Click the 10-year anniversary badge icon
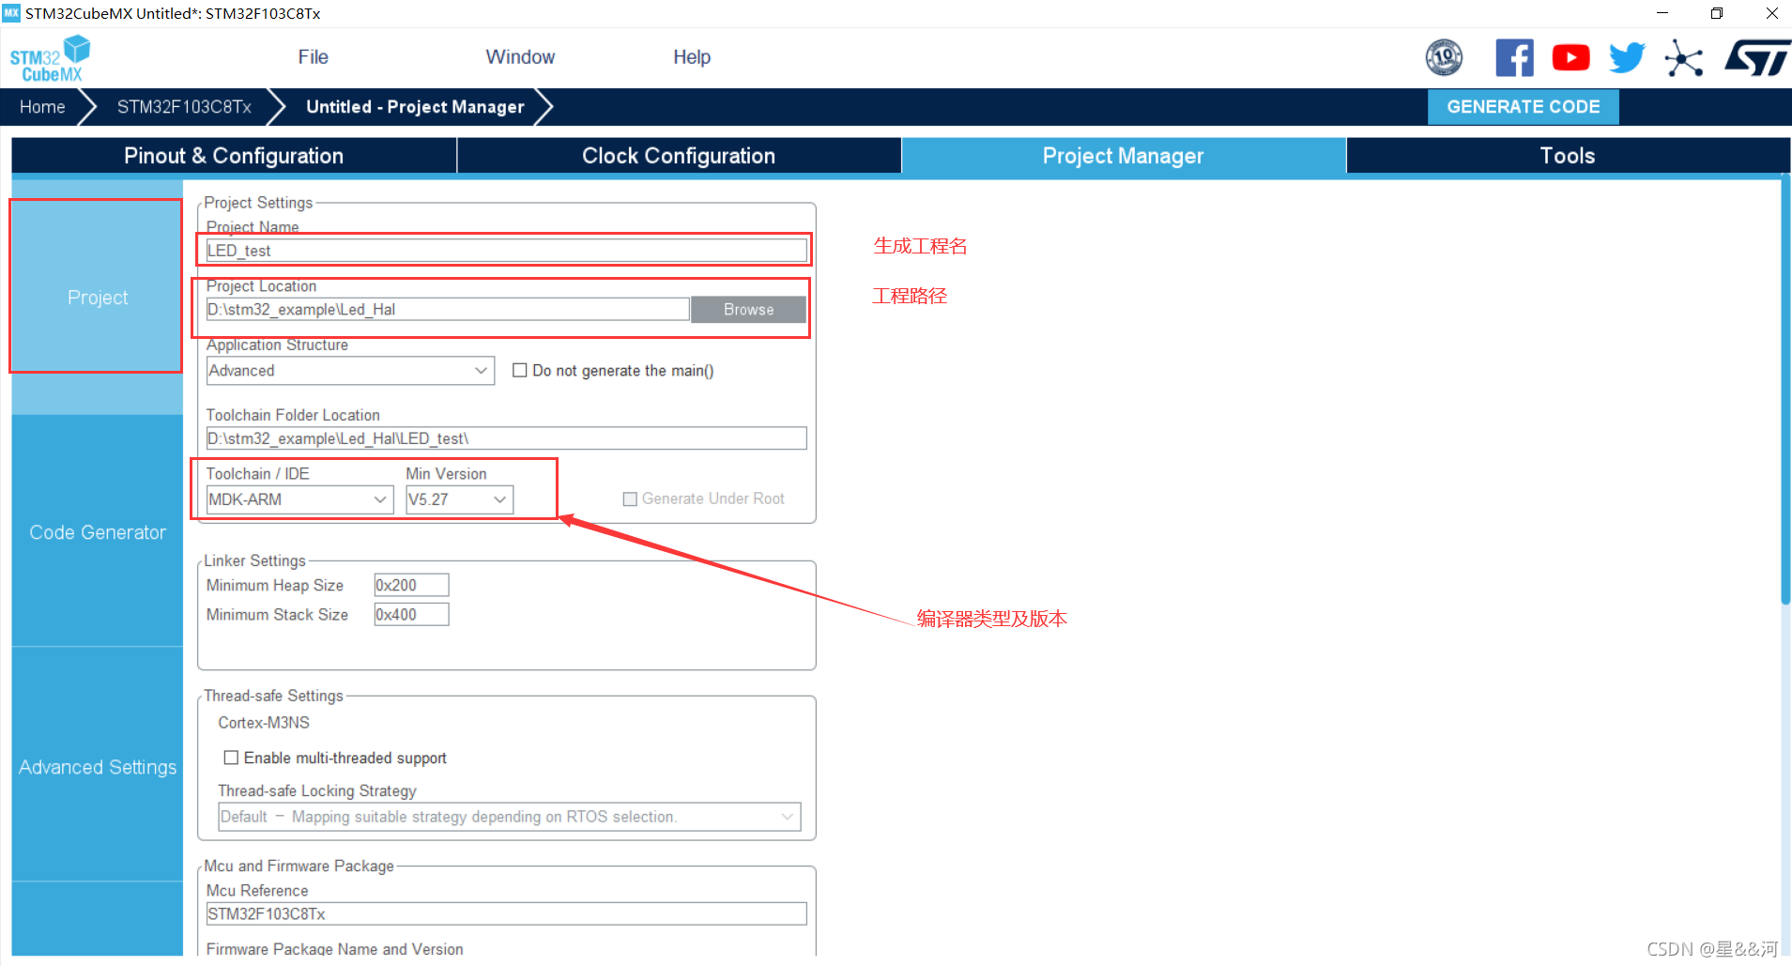This screenshot has height=966, width=1792. (x=1444, y=57)
